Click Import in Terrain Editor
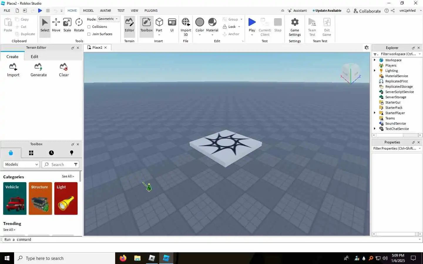 pyautogui.click(x=13, y=70)
